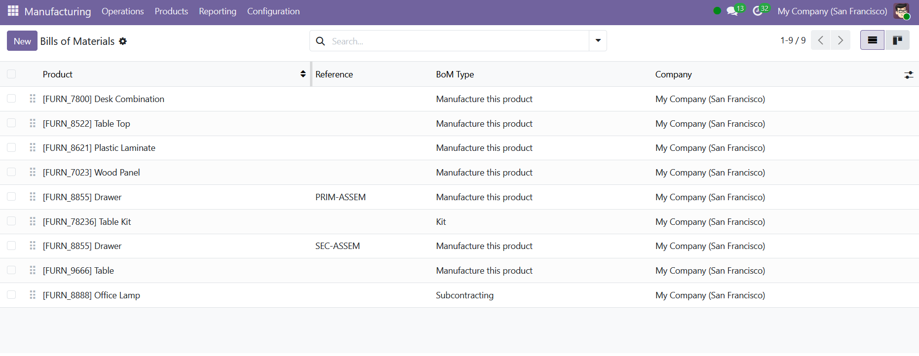Image resolution: width=919 pixels, height=356 pixels.
Task: Open company switcher My Company (San Francisco)
Action: pos(832,11)
